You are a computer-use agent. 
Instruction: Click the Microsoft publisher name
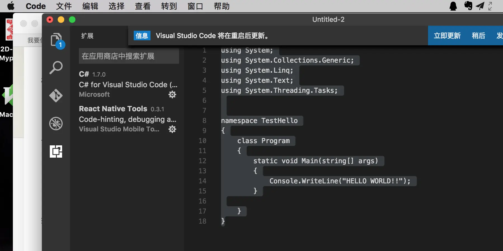[94, 94]
